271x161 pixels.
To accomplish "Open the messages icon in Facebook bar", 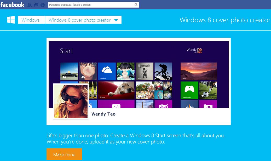I will coord(36,5).
